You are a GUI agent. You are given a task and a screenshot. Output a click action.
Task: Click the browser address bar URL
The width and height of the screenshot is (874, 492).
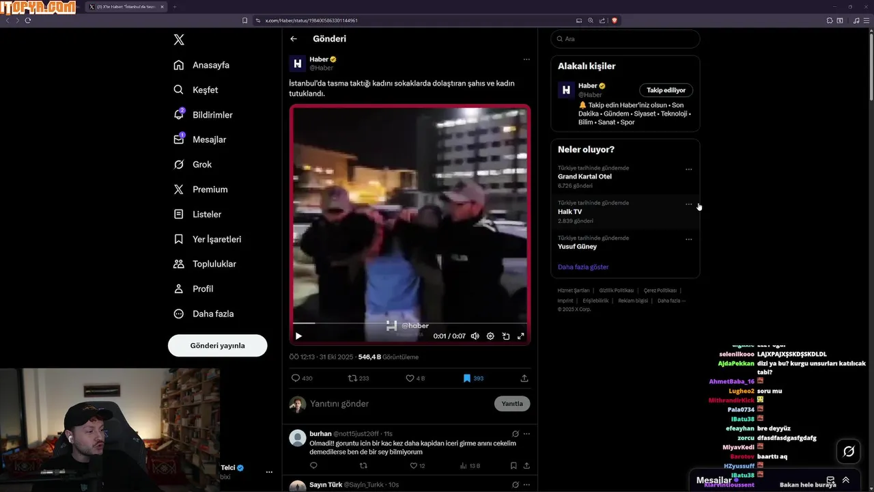(x=311, y=20)
